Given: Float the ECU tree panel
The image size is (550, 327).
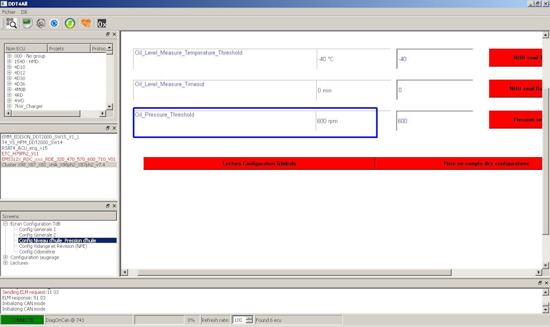Looking at the screenshot, I should [x=108, y=34].
